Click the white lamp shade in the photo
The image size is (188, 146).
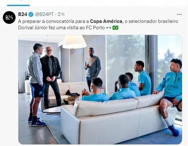tap(74, 42)
